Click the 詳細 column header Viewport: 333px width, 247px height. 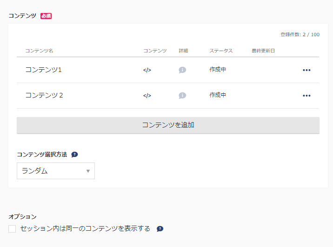(x=184, y=51)
